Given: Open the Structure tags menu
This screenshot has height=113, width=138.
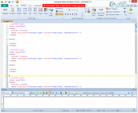Looking at the screenshot, I should click(x=12, y=11).
